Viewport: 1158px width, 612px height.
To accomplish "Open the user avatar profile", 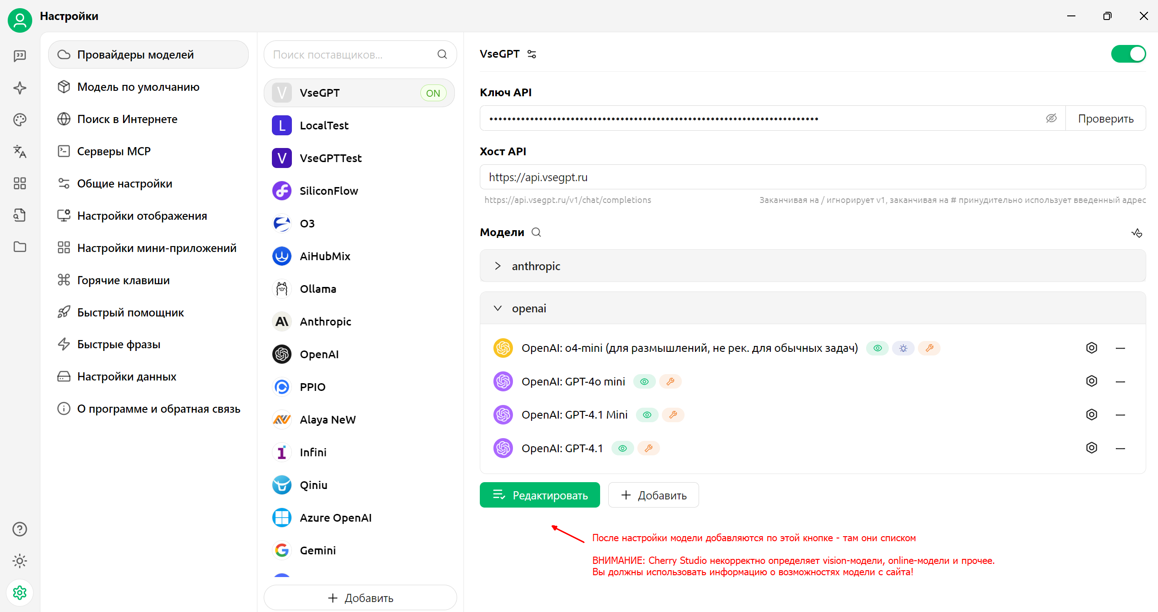I will pyautogui.click(x=20, y=20).
